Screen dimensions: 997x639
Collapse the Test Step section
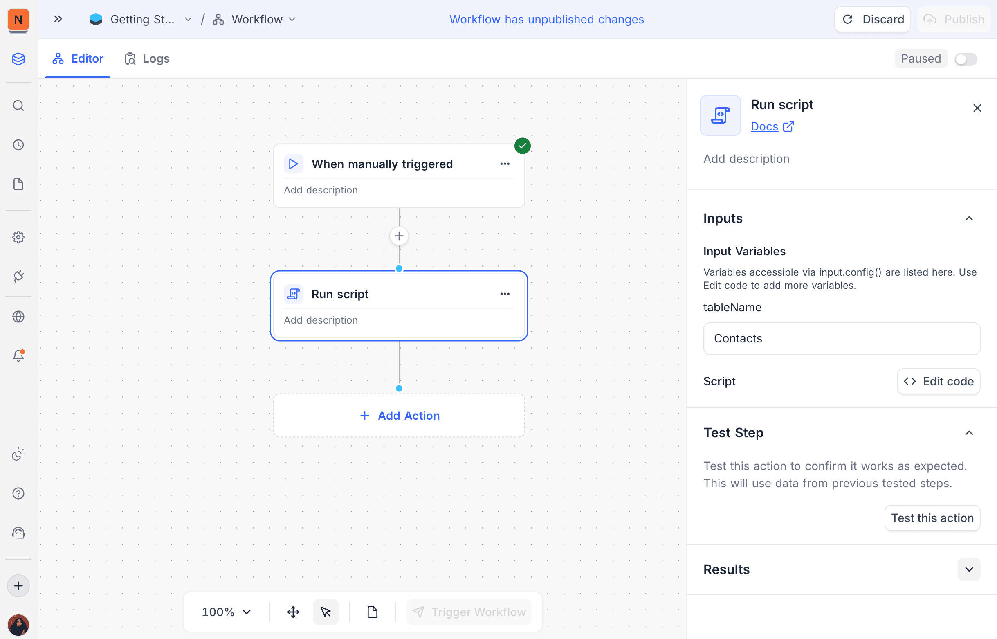tap(969, 433)
